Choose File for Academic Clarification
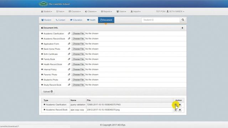Viewport: 228px width, 128px height. [x=78, y=33]
